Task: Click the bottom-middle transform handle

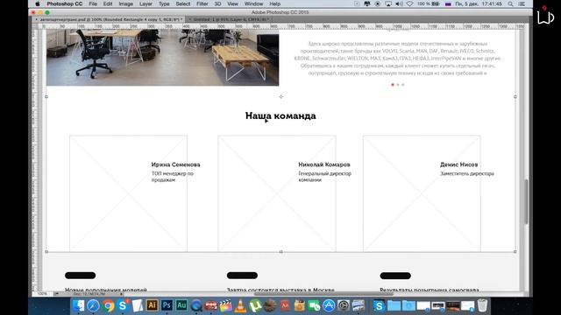Action: click(280, 252)
